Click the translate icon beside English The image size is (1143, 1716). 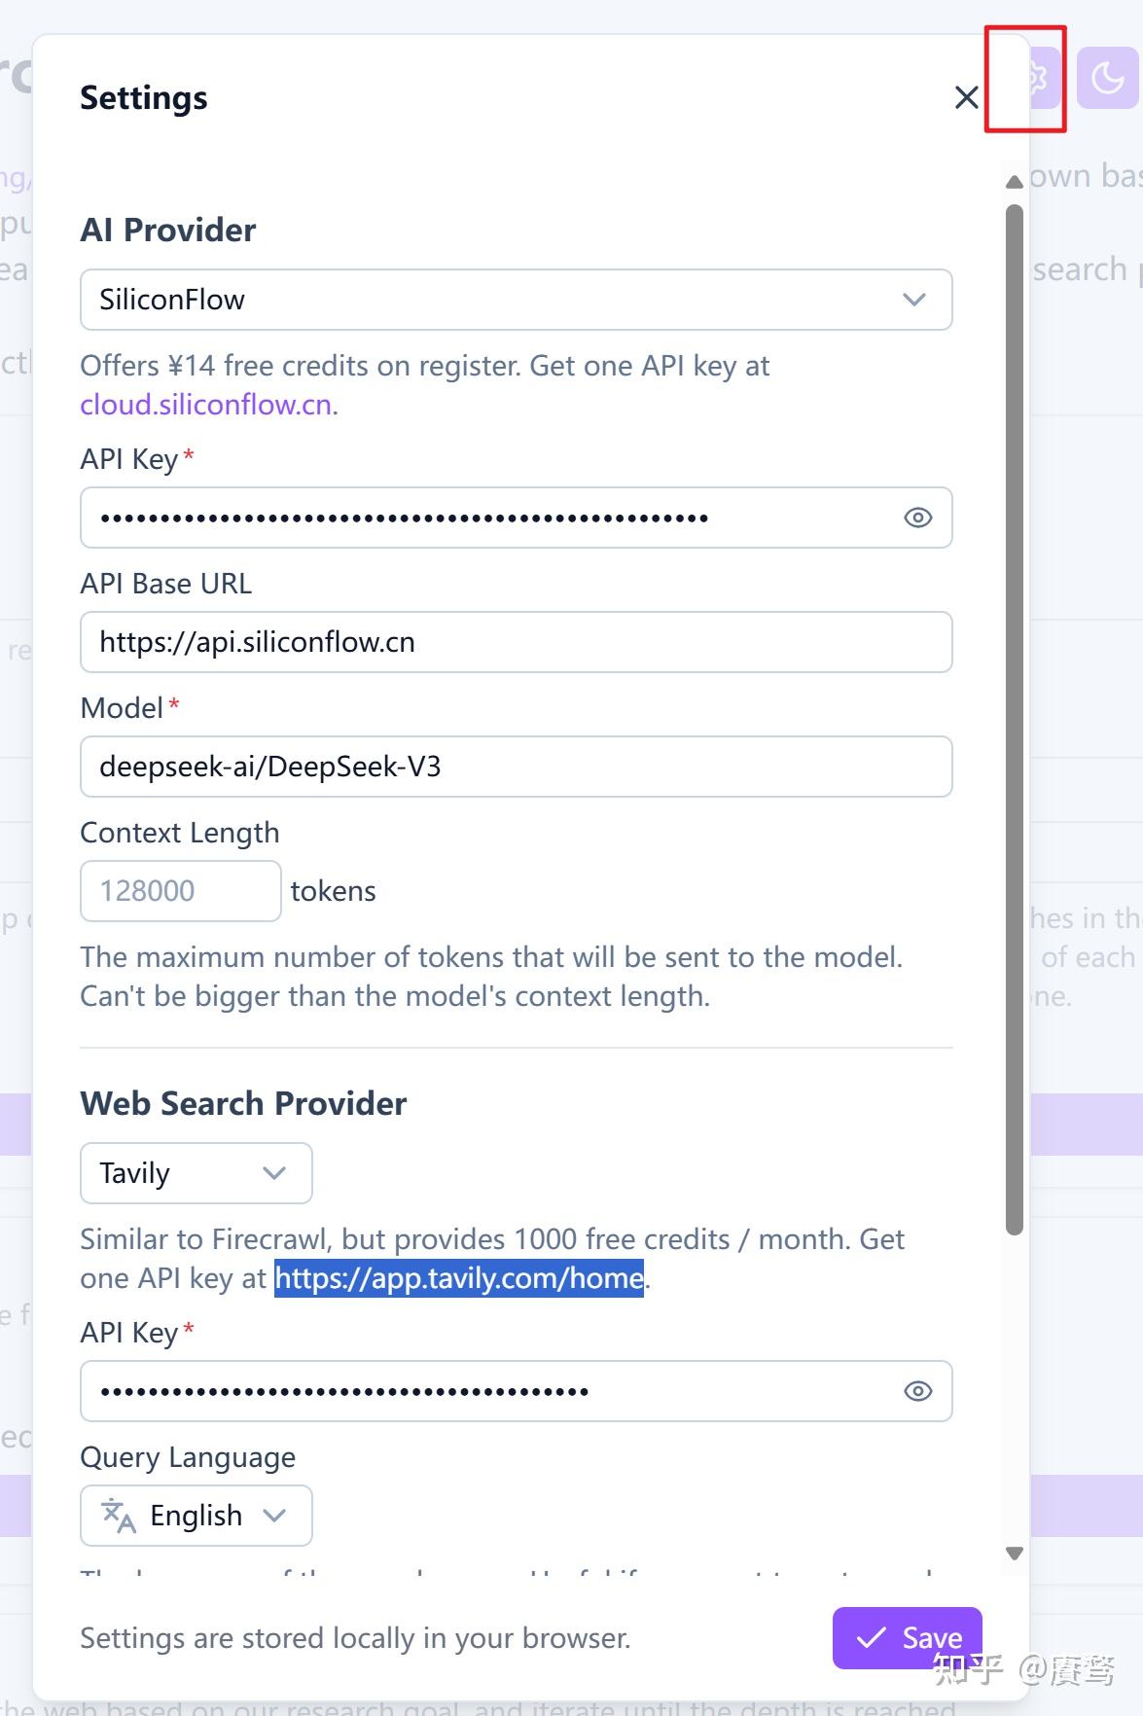(119, 1515)
